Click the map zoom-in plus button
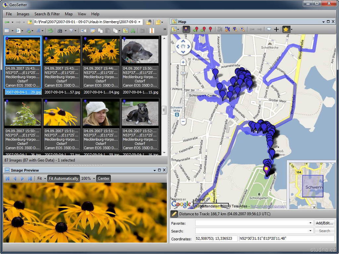 [x=183, y=62]
